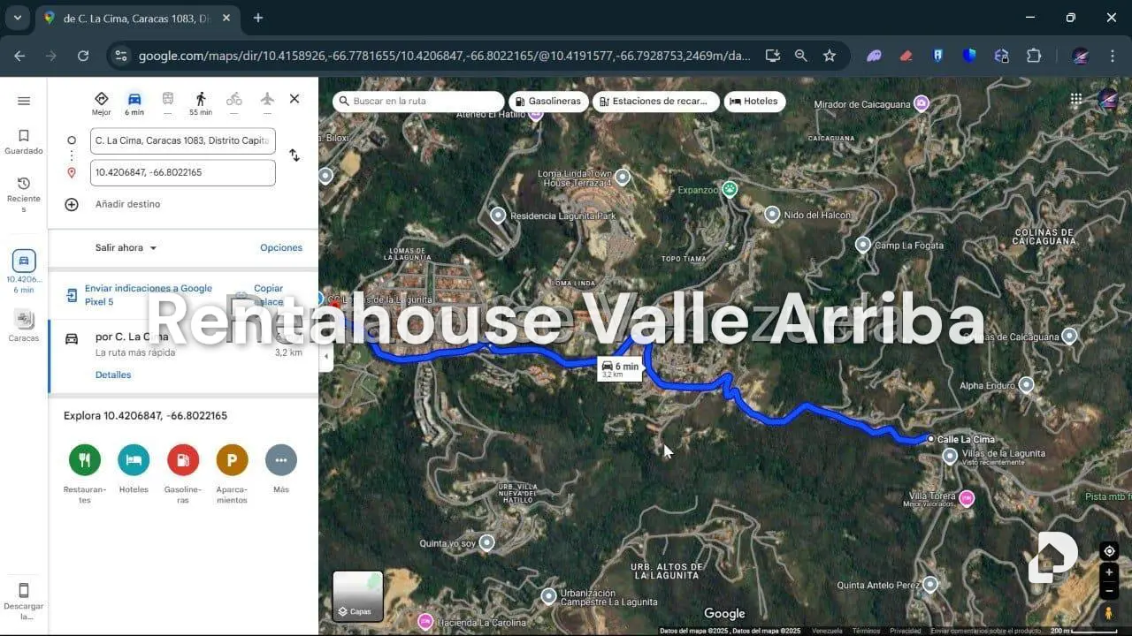Image resolution: width=1132 pixels, height=636 pixels.
Task: Expand the Salir ahora dropdown
Action: (x=126, y=248)
